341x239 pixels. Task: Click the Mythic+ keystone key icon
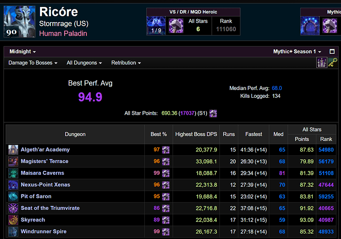(333, 63)
